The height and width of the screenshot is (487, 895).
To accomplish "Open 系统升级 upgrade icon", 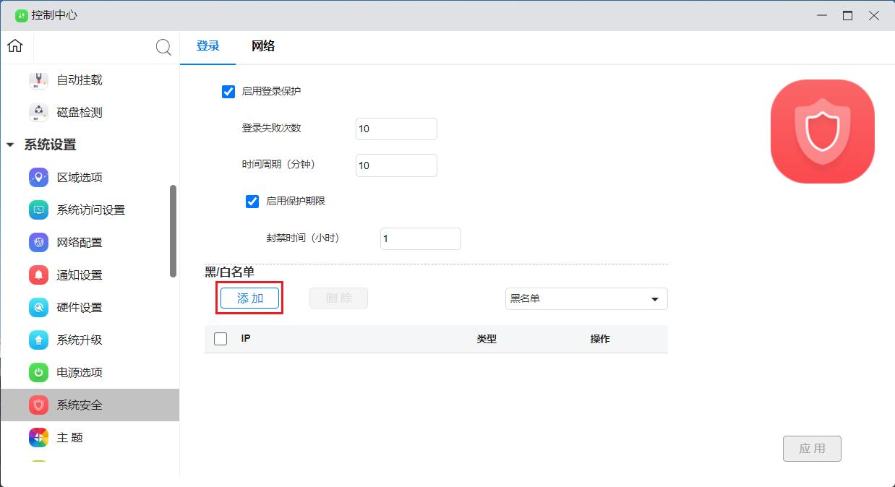I will coord(38,340).
